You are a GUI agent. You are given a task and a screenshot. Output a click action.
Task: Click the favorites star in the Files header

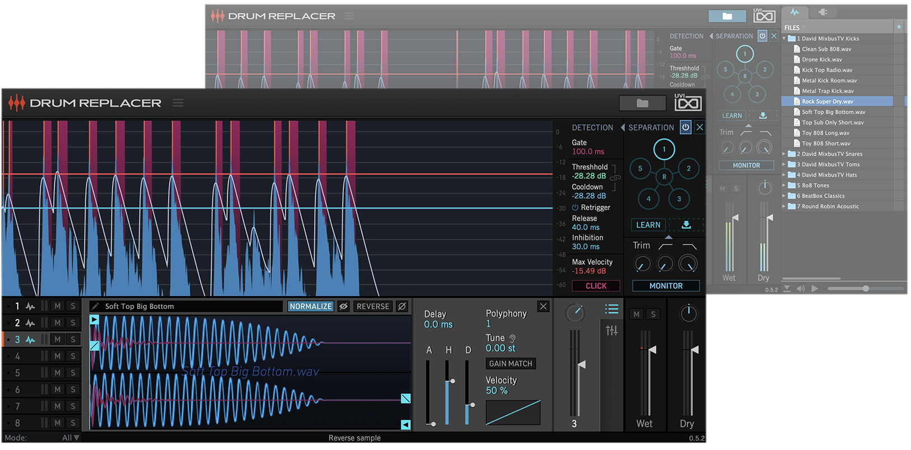coord(899,27)
